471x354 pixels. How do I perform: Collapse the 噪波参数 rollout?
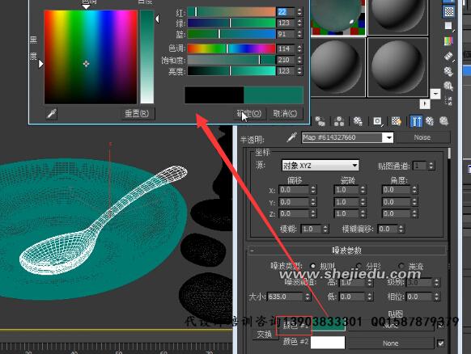(347, 251)
